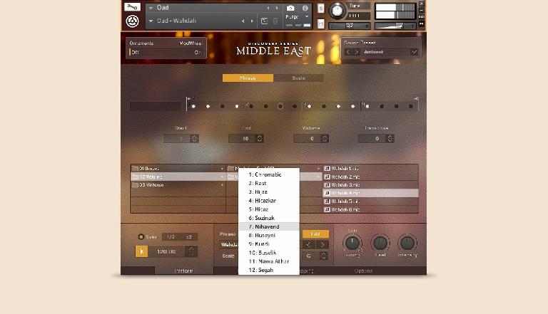Adjust the Tuning knob
The image size is (548, 314).
click(352, 243)
